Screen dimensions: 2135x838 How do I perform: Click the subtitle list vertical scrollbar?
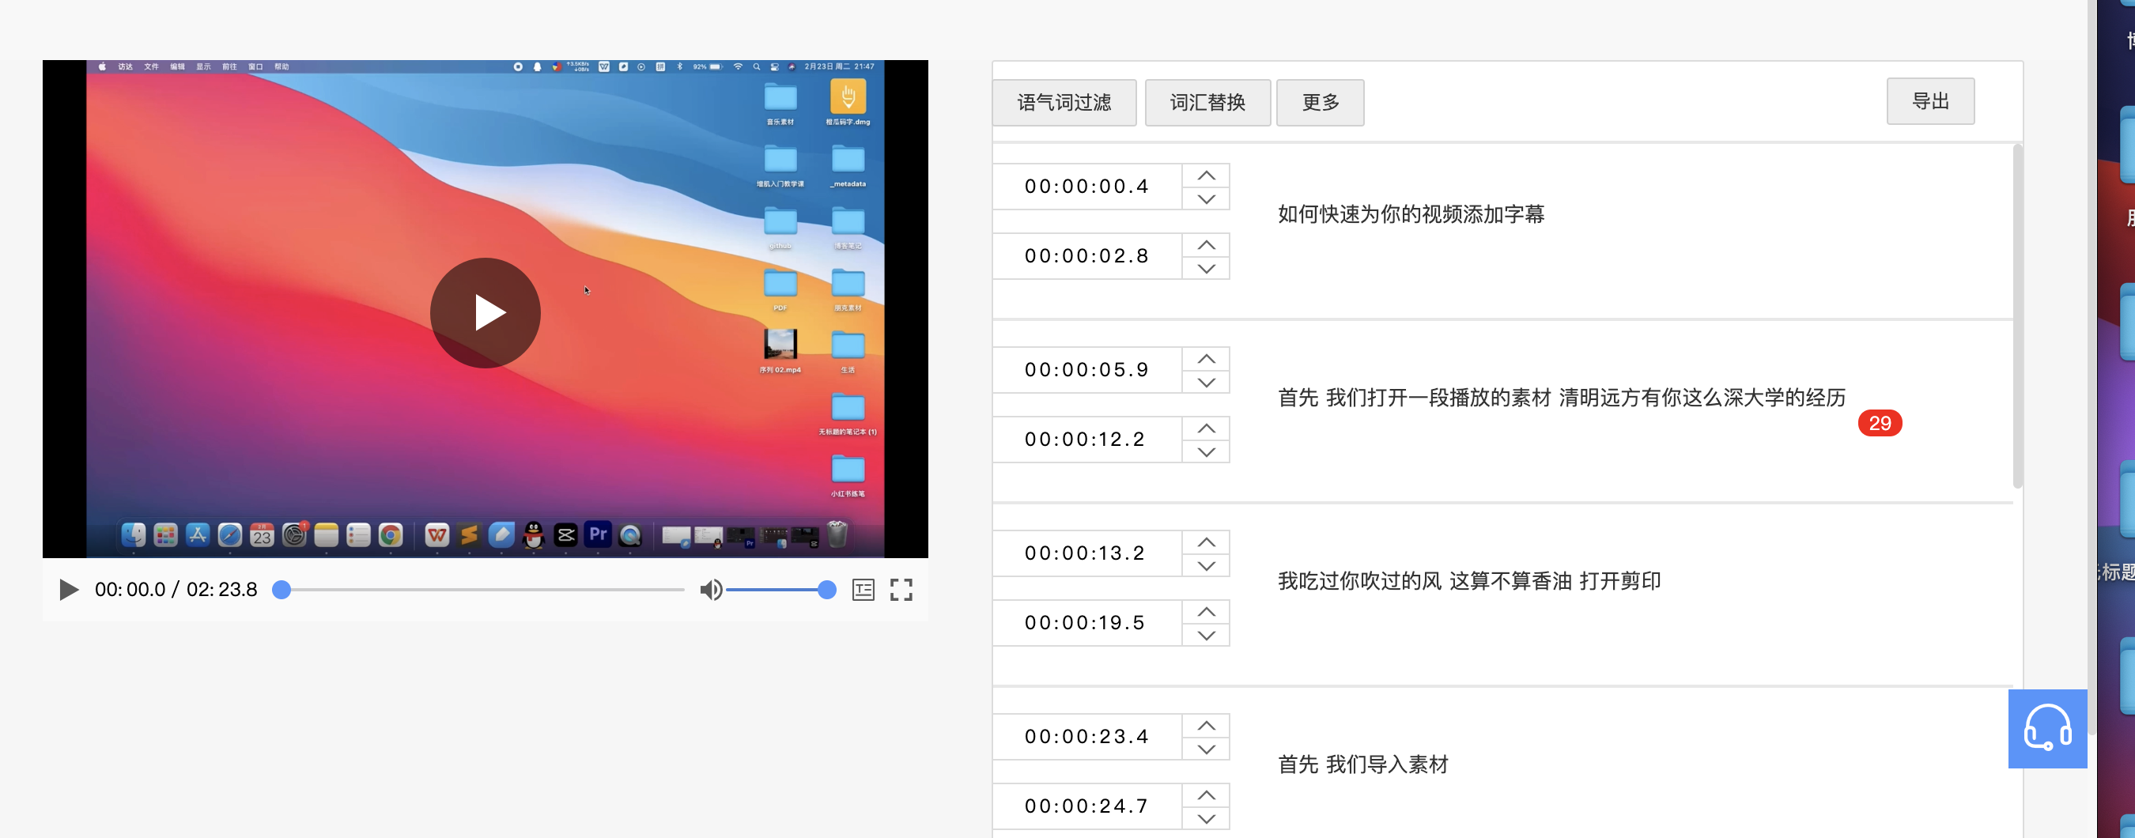[x=2017, y=315]
